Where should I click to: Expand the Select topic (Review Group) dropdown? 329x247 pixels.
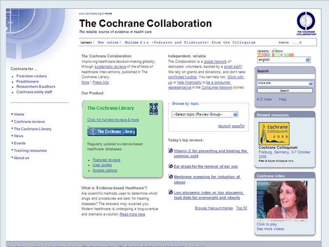205,114
